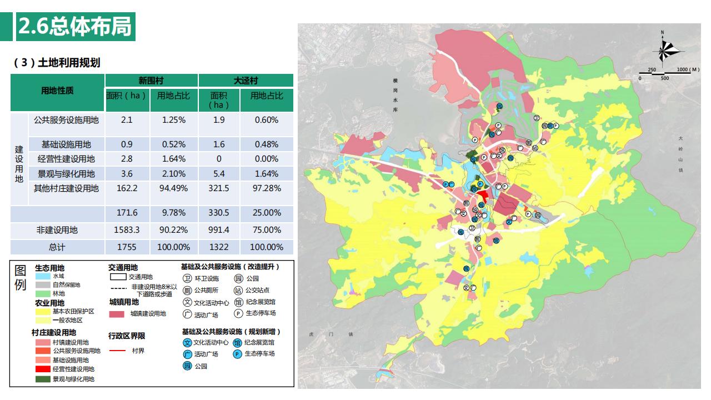711x400 pixels.
Task: Click the table cell 0.48%
Action: coord(267,144)
